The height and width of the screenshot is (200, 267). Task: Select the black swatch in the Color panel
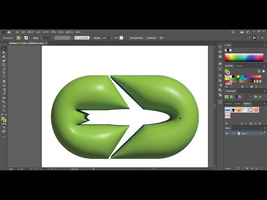click(228, 50)
